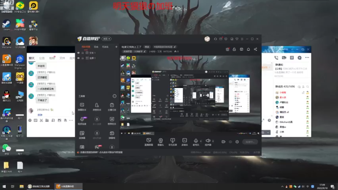338x190 pixels.
Task: Click the room lock icon above preview
Action: coord(234,49)
